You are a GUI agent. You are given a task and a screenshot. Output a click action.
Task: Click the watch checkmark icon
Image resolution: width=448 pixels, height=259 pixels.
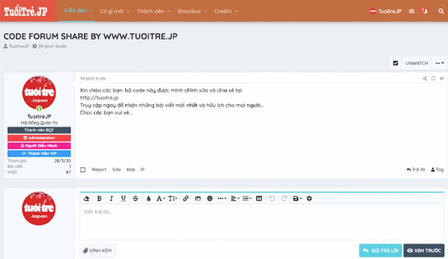(395, 63)
